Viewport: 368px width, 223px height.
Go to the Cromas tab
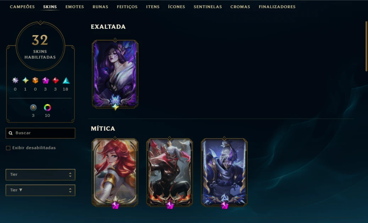(240, 7)
